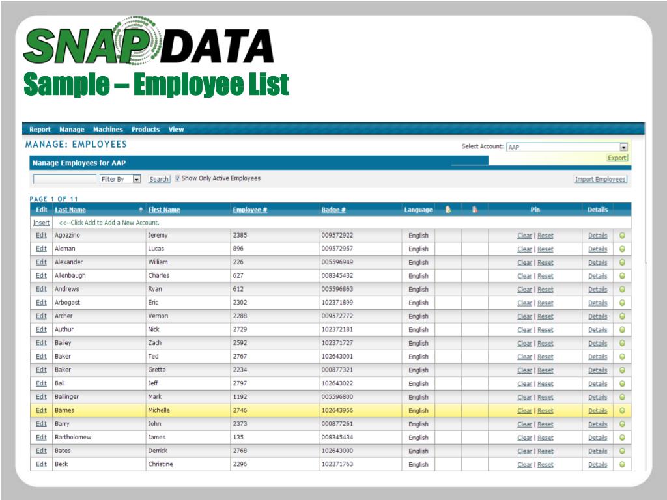Click badge number 102643956

click(x=337, y=410)
